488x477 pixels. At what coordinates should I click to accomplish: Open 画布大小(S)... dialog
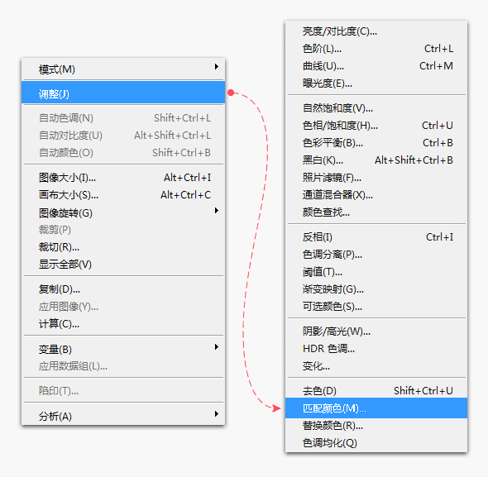click(123, 195)
